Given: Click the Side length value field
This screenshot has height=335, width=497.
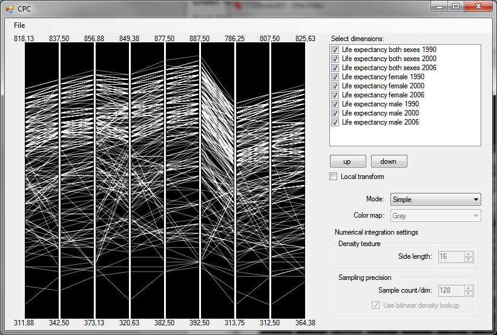Looking at the screenshot, I should coord(451,256).
